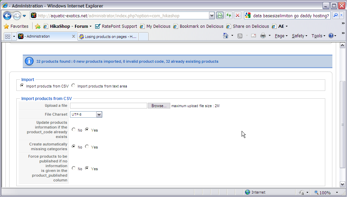Click the Read Mail envelope icon

[254, 36]
